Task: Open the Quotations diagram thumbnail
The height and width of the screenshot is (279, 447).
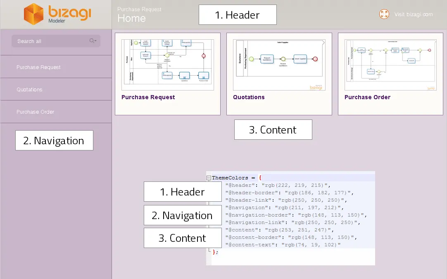Action: point(279,65)
